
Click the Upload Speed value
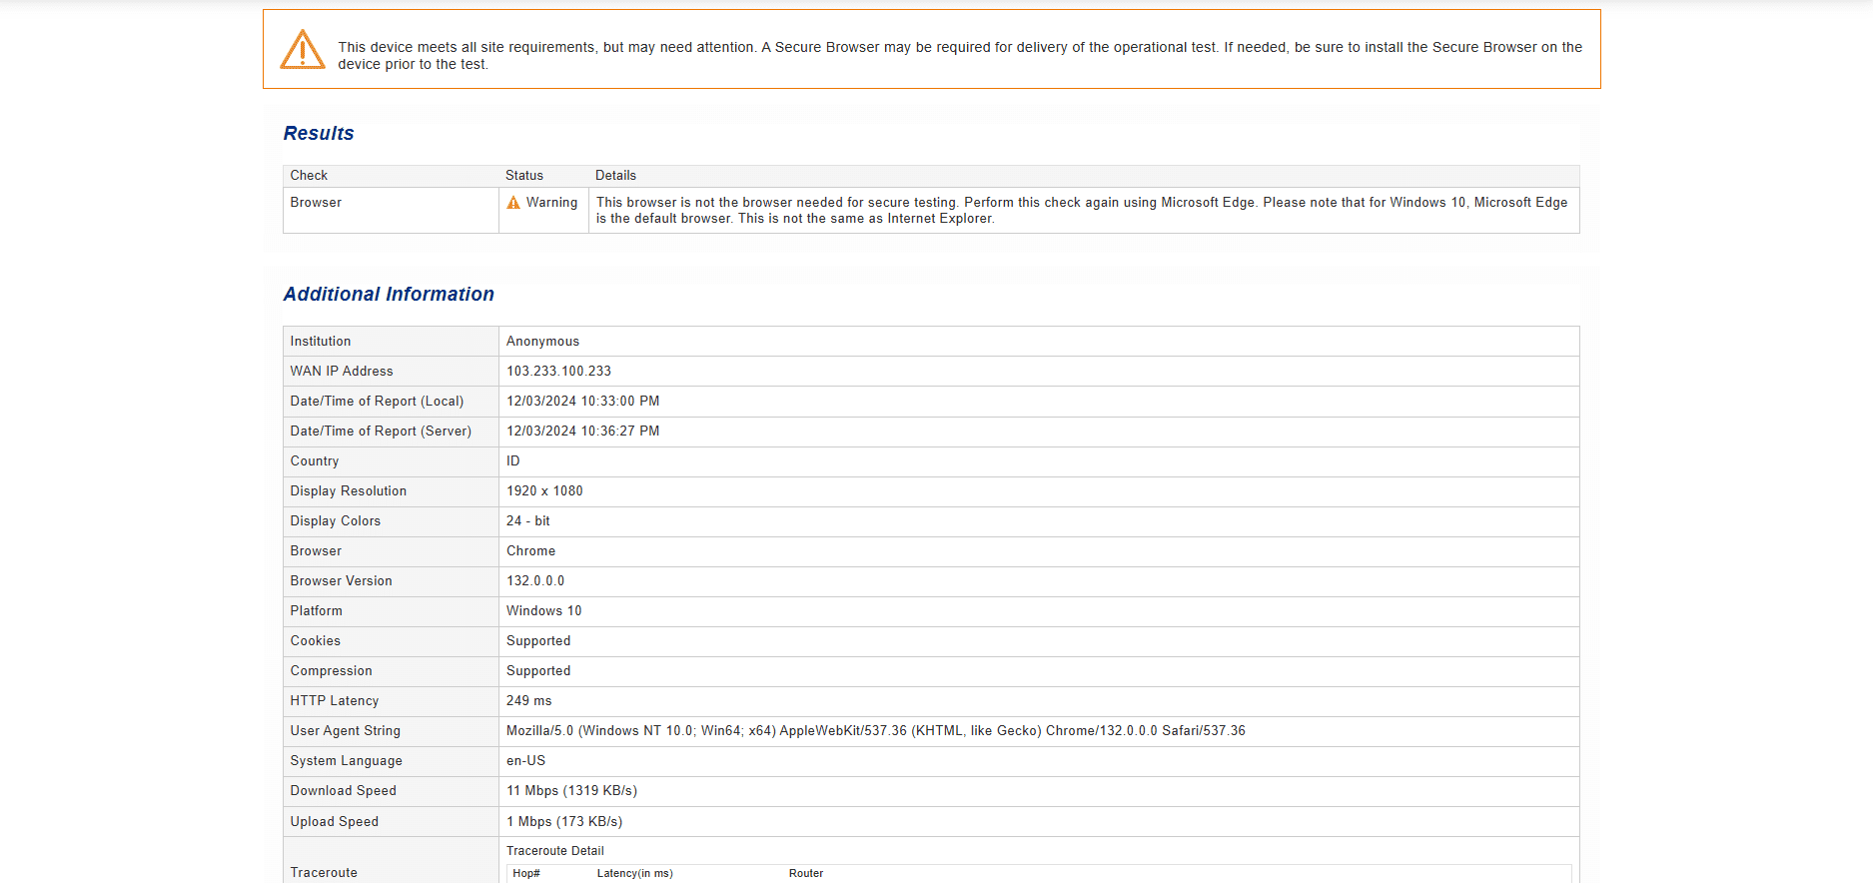point(564,822)
